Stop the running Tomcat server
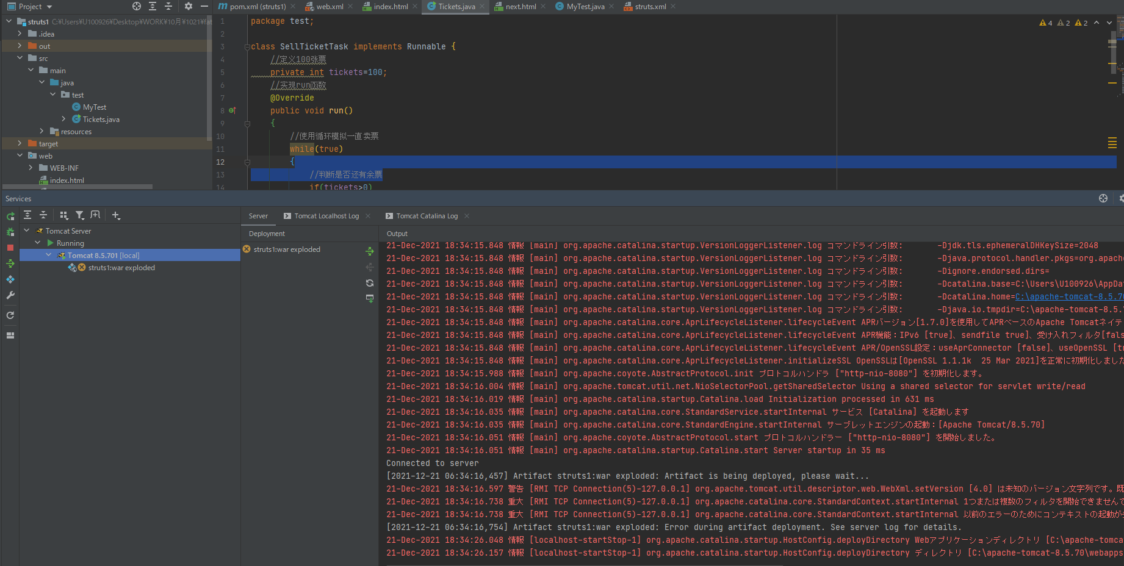The width and height of the screenshot is (1124, 566). coord(10,248)
